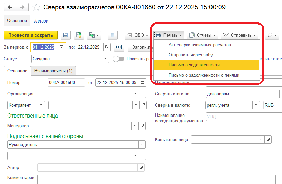Click the Комментарий text field
282x184 pixels.
[156, 179]
